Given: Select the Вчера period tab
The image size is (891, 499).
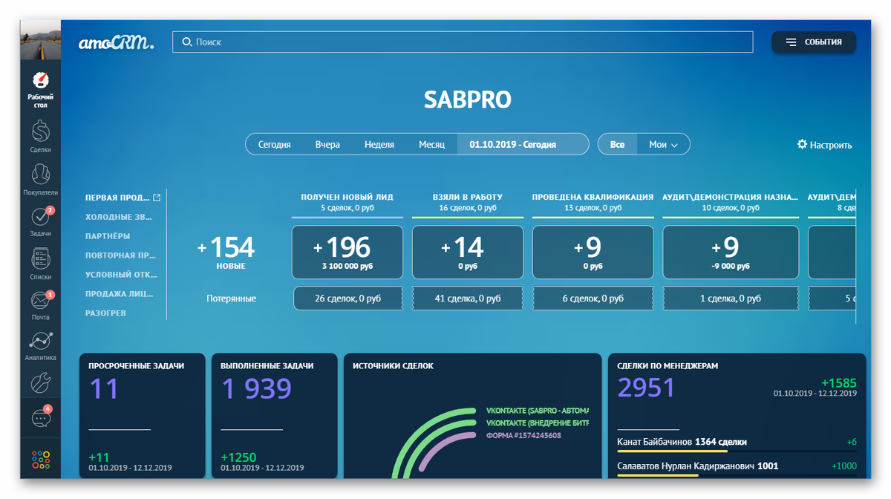Looking at the screenshot, I should point(327,145).
